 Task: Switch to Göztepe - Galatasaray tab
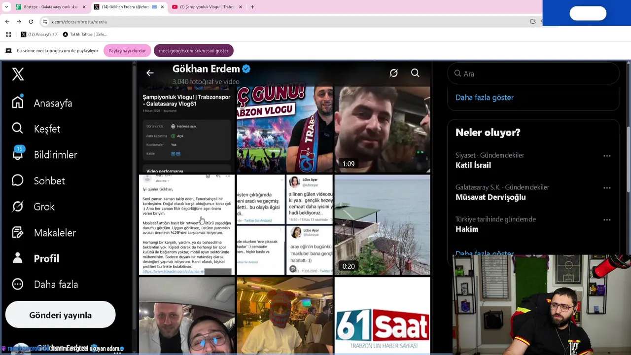pyautogui.click(x=51, y=7)
